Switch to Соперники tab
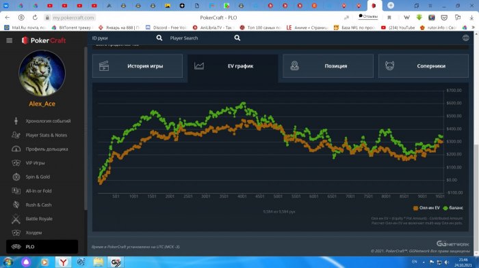 (424, 66)
